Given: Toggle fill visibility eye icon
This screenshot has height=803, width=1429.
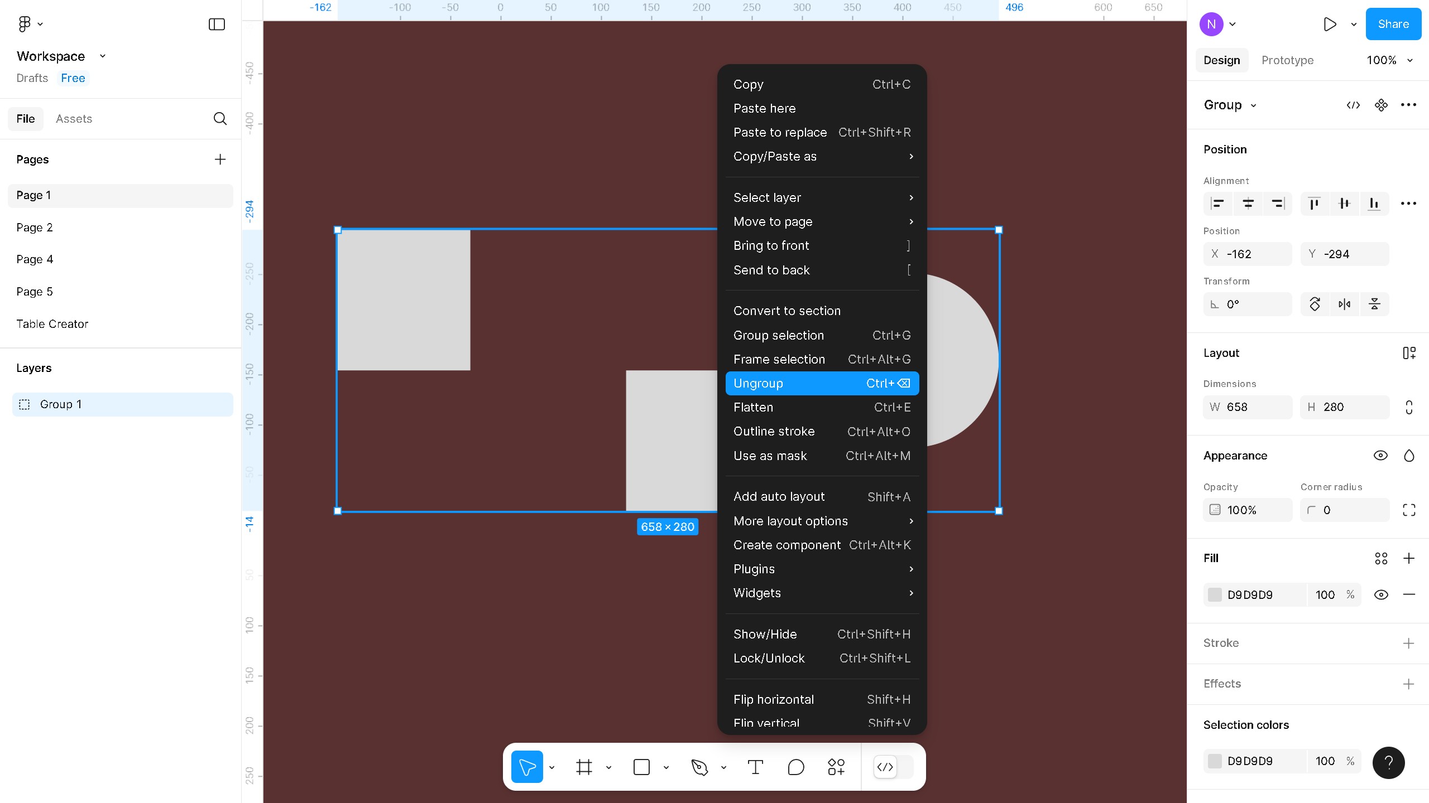Looking at the screenshot, I should click(x=1381, y=594).
